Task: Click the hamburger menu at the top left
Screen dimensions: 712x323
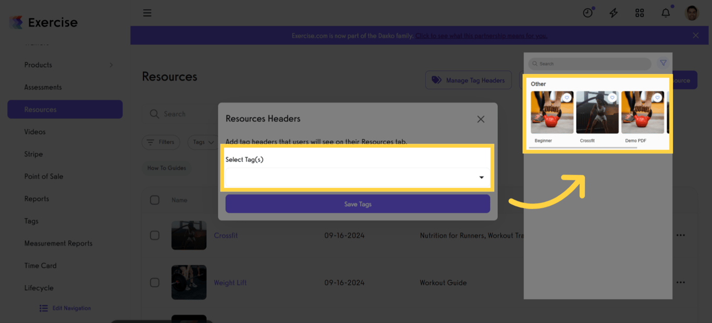Action: pyautogui.click(x=147, y=12)
